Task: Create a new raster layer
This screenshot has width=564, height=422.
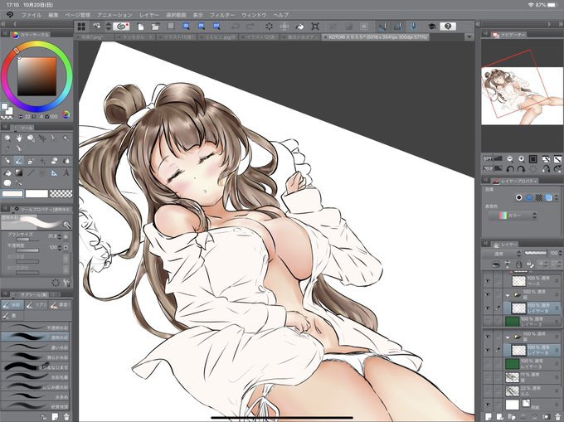Action: click(488, 417)
